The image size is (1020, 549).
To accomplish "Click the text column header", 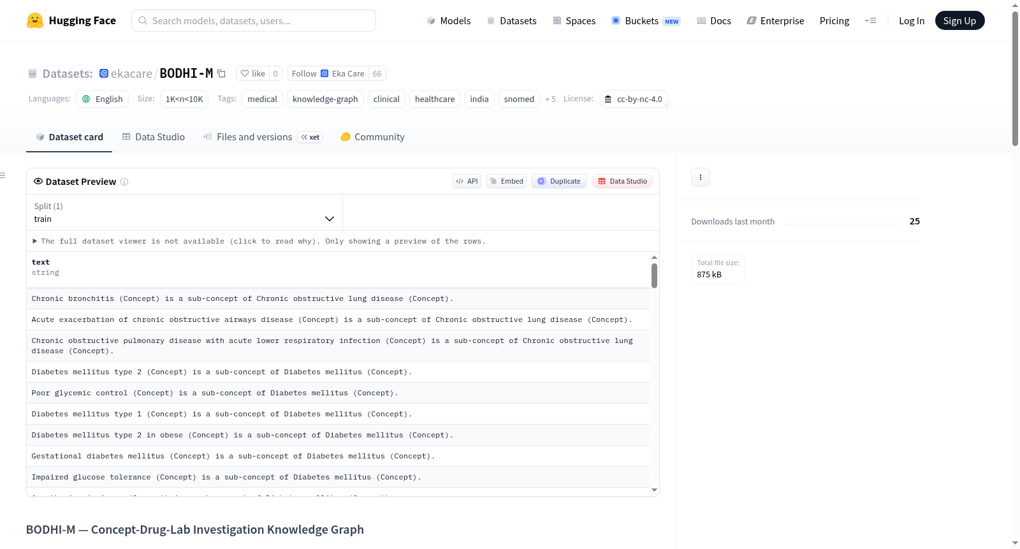I will click(338, 270).
